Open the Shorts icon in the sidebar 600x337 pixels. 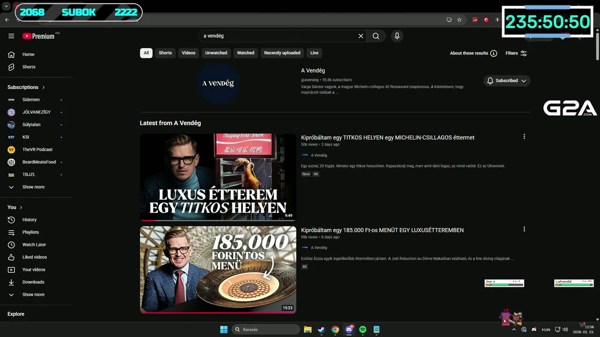(x=11, y=67)
